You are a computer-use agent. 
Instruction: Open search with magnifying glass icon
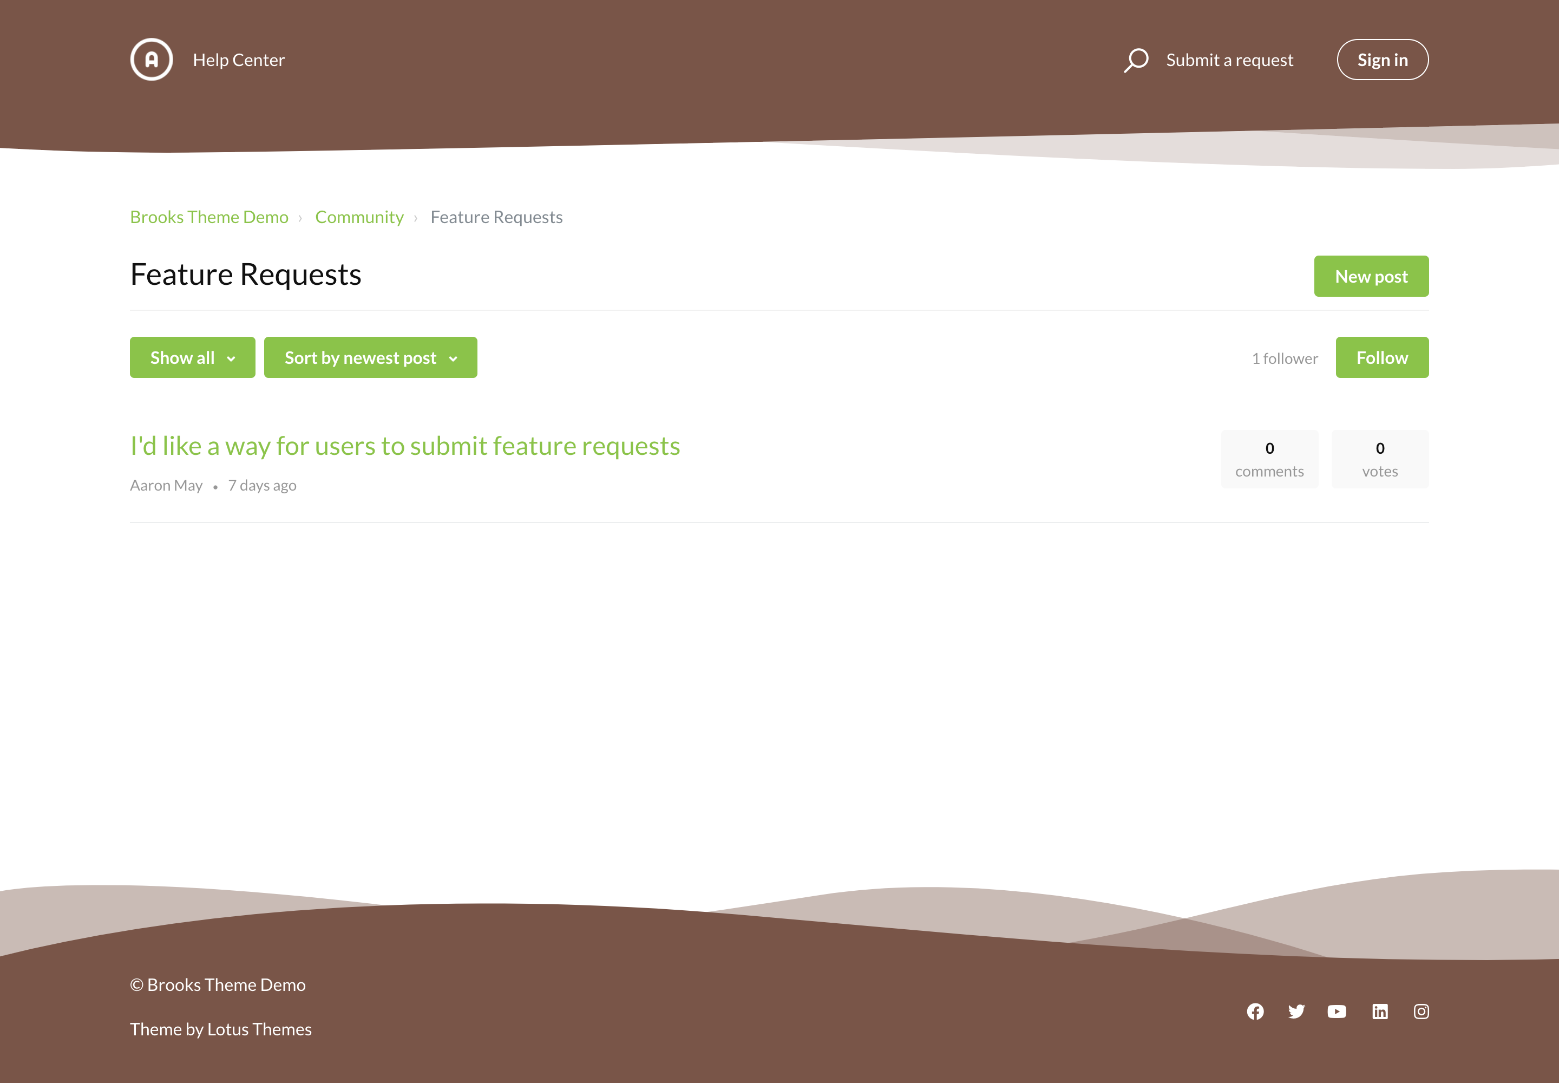point(1136,60)
